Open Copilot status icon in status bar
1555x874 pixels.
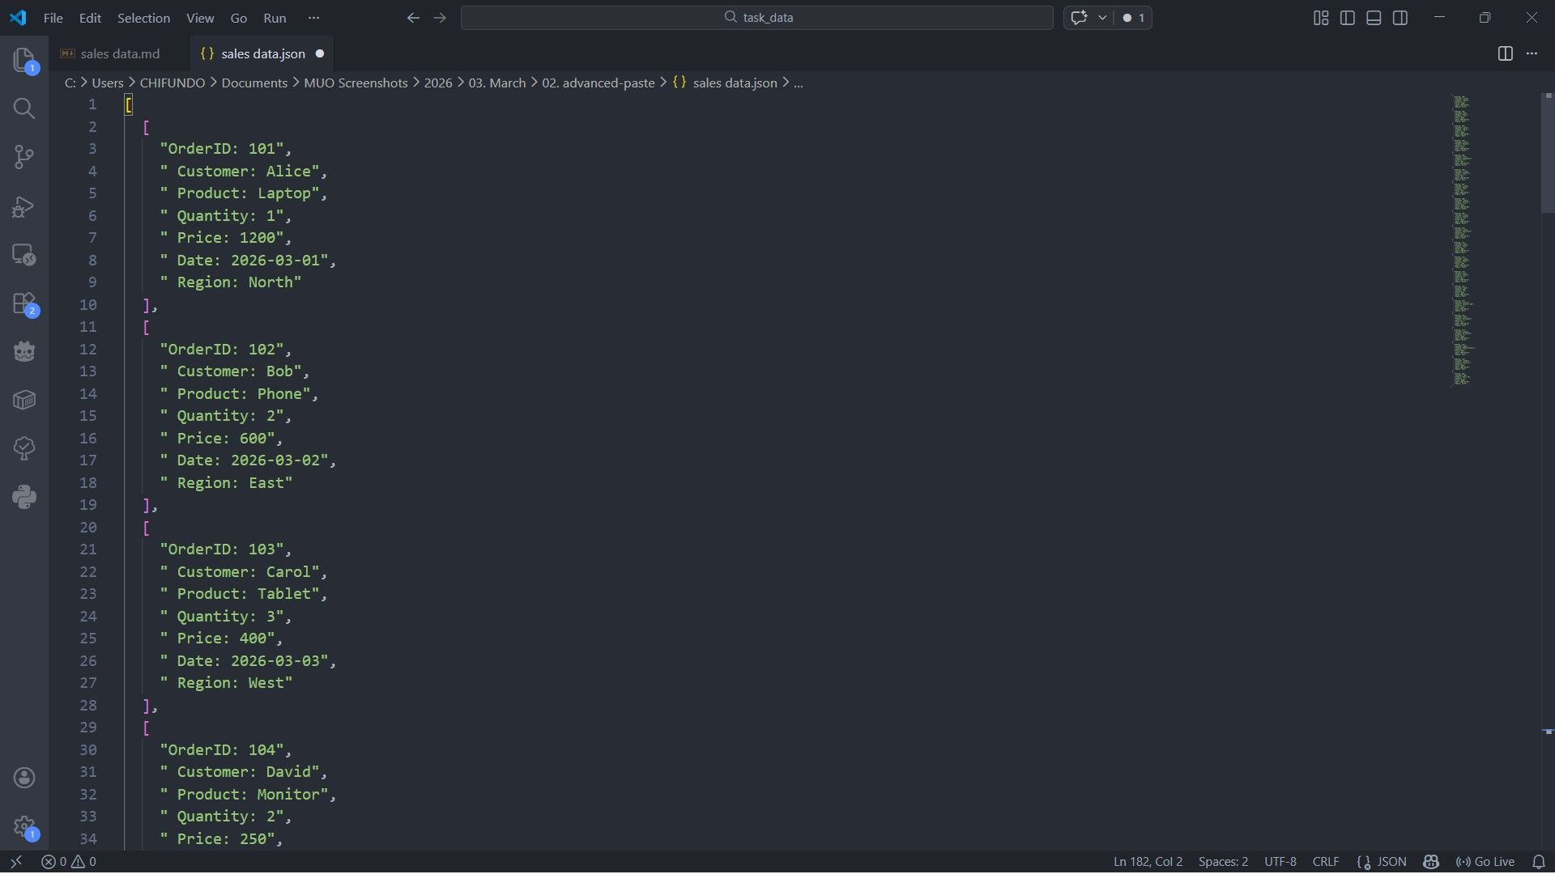(x=1431, y=862)
